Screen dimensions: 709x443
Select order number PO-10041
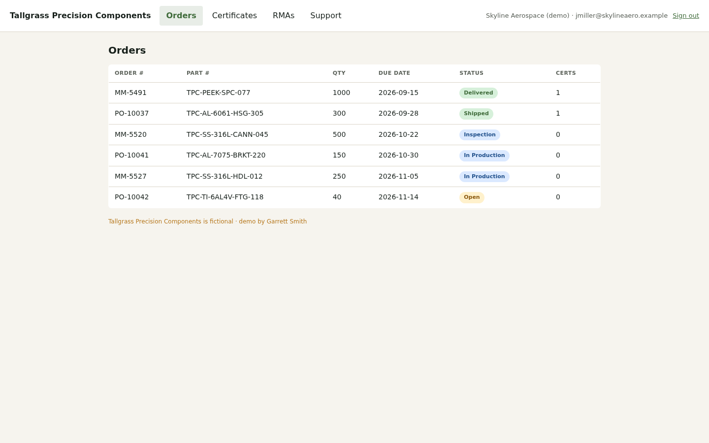point(132,155)
